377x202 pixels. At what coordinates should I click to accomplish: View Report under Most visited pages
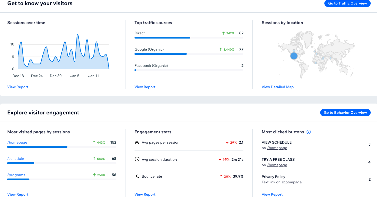18,194
